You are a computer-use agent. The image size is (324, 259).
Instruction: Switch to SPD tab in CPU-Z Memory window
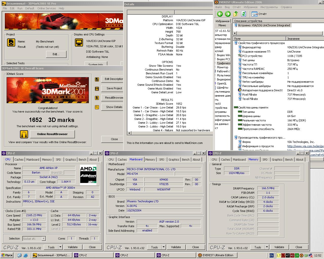[265, 160]
